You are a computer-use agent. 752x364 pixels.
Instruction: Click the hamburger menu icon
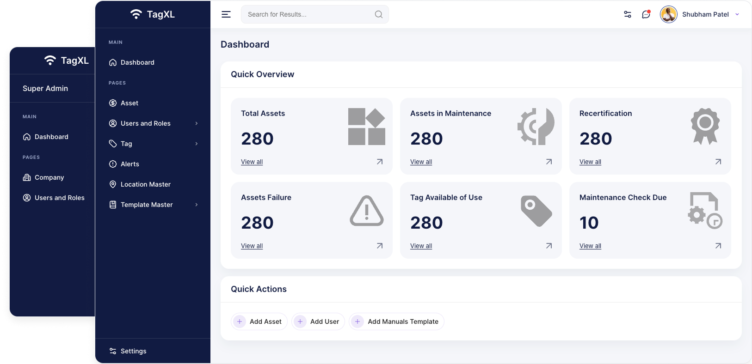(226, 14)
